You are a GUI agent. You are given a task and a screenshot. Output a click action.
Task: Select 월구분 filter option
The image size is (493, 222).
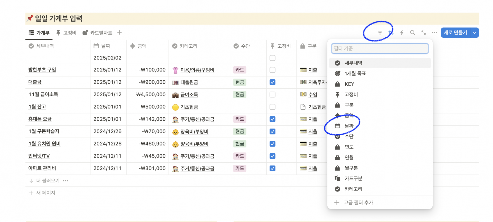point(380,168)
